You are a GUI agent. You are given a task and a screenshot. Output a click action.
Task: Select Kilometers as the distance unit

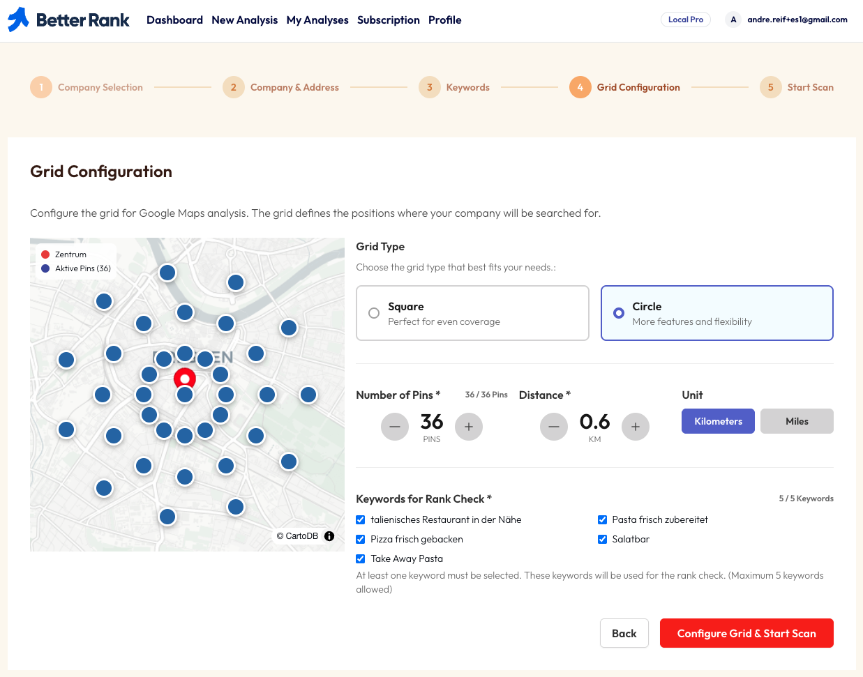[x=718, y=421]
